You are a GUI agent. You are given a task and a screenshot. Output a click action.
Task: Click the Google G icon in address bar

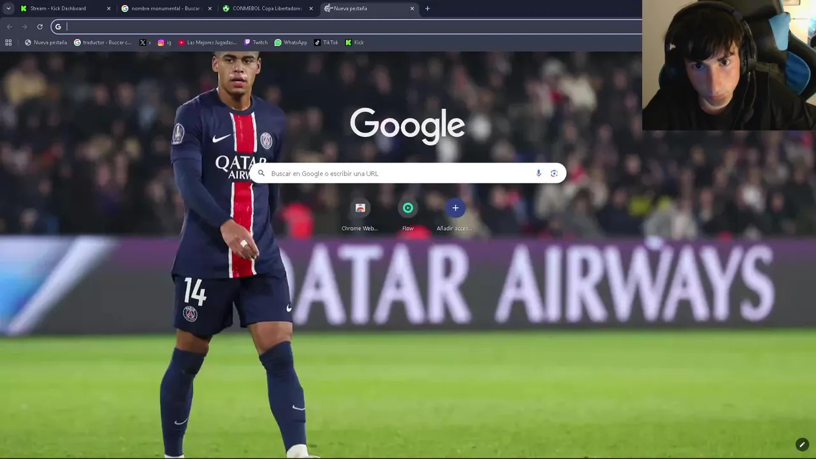[58, 26]
